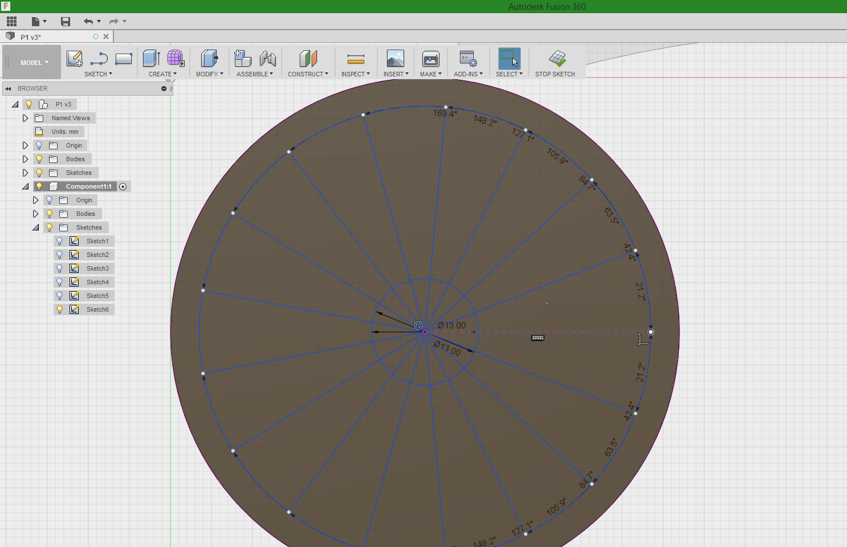This screenshot has width=847, height=547.
Task: Open the INSERT dropdown menu
Action: pyautogui.click(x=396, y=74)
